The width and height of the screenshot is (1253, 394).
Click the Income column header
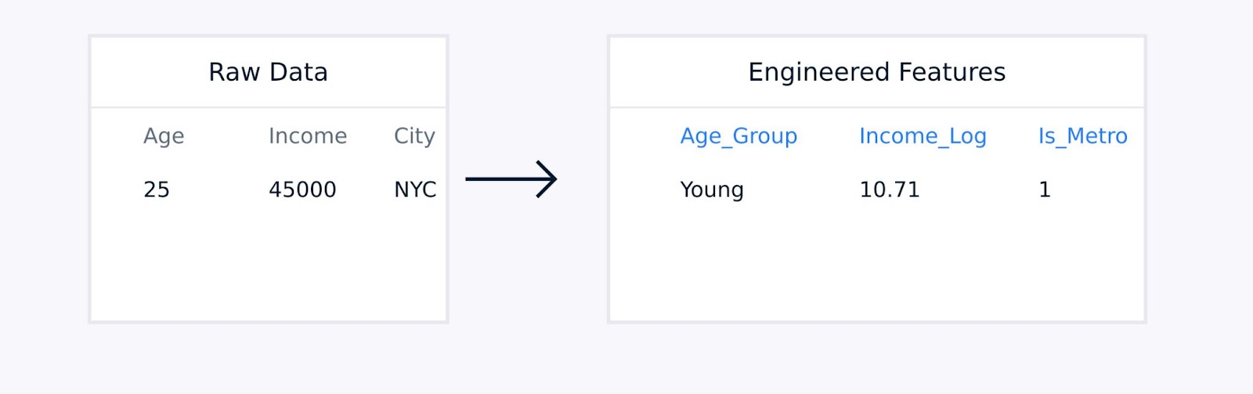308,136
